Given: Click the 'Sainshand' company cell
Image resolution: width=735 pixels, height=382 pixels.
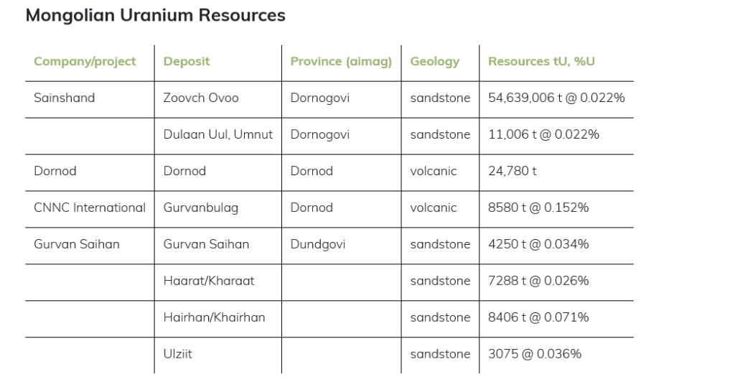Looking at the screenshot, I should pos(64,98).
